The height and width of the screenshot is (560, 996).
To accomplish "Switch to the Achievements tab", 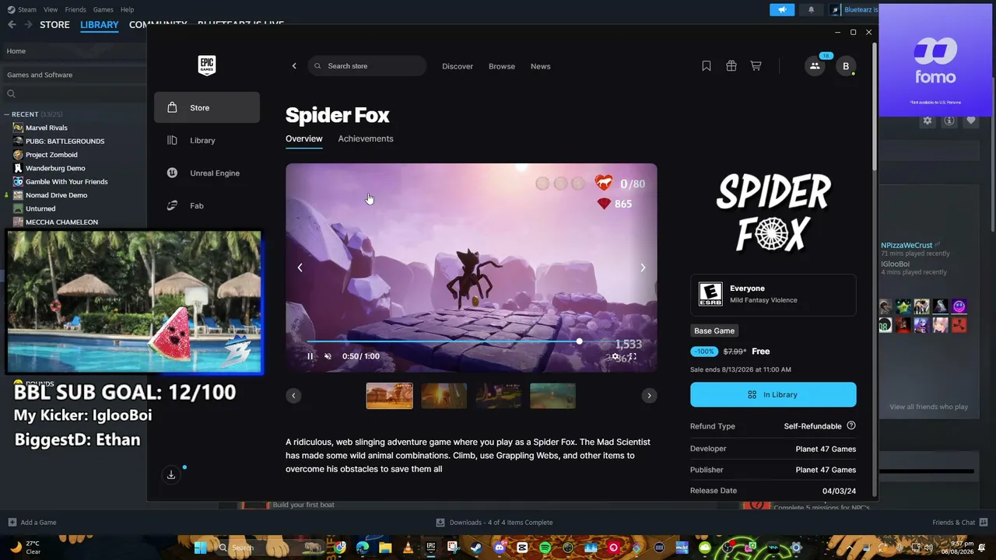I will pos(366,138).
